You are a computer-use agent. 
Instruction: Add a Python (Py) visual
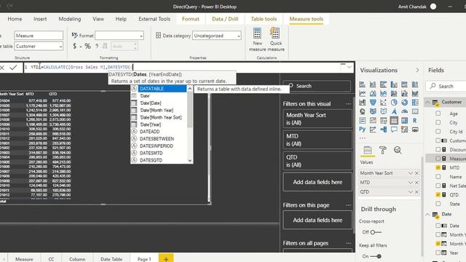363,130
